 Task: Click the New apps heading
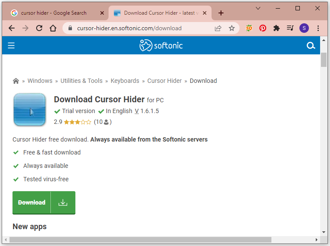click(29, 227)
